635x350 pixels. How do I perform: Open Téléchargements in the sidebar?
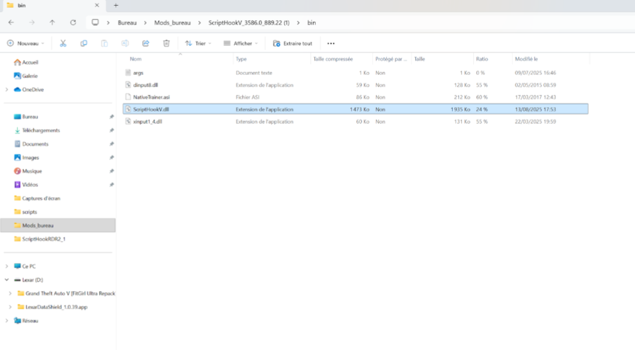pyautogui.click(x=41, y=130)
